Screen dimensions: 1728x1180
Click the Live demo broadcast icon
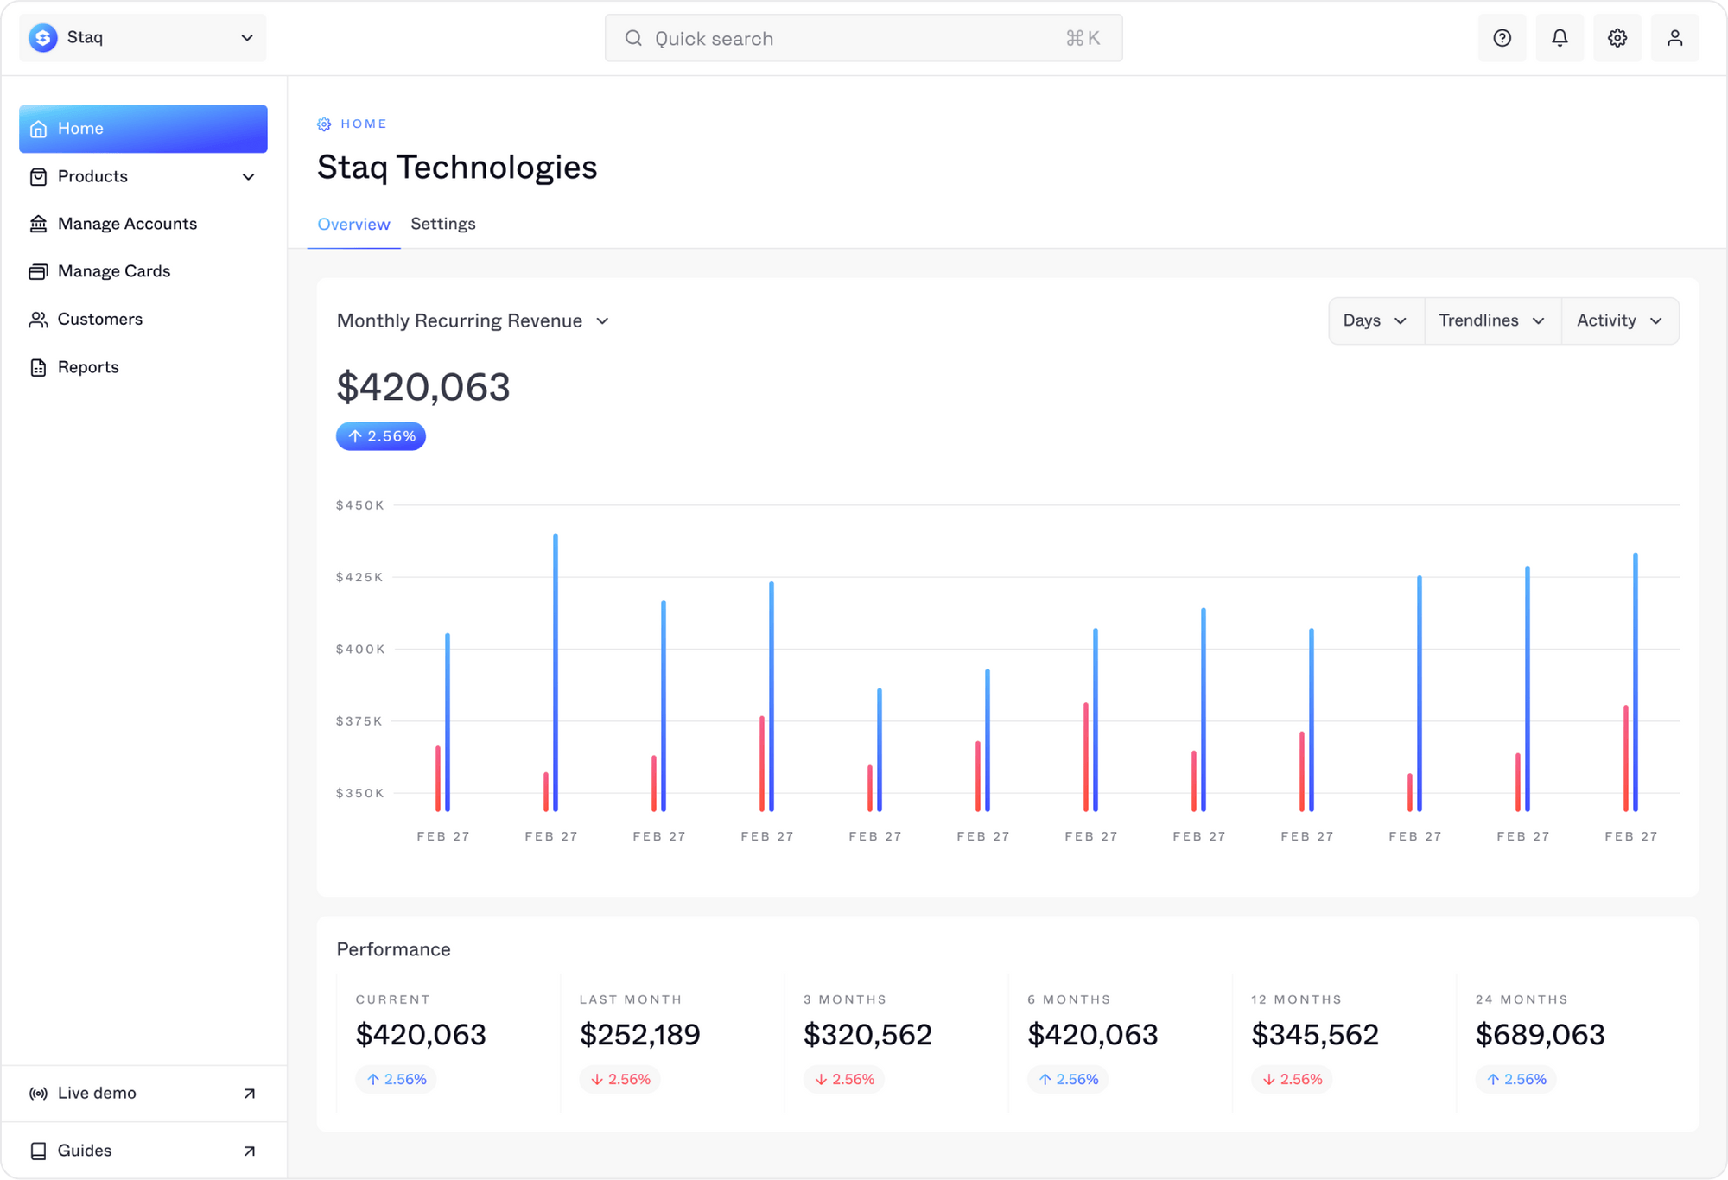[38, 1094]
